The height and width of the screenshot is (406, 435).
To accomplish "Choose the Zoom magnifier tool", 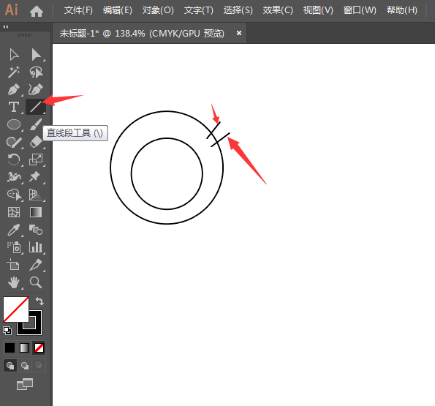I will (x=36, y=282).
